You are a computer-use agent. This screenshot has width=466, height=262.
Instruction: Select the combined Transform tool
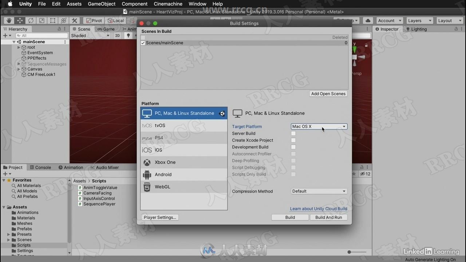point(63,21)
